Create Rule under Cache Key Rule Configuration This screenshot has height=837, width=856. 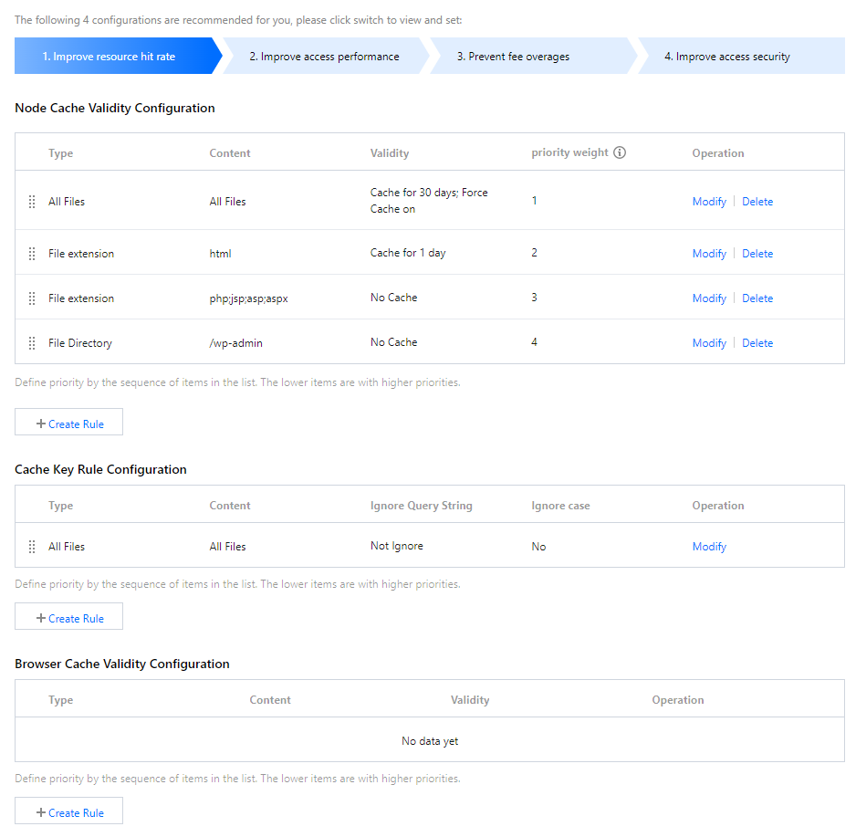click(69, 618)
